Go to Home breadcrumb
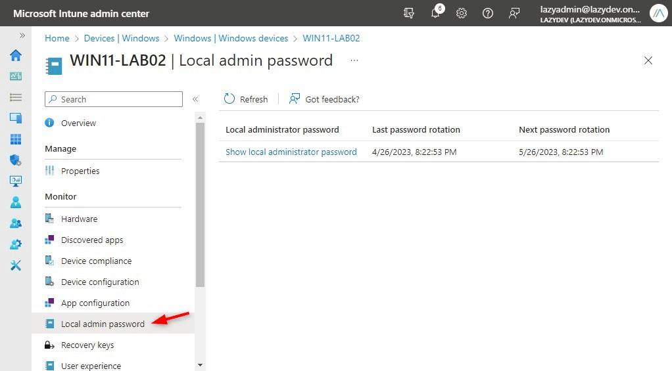Image resolution: width=672 pixels, height=371 pixels. click(x=57, y=38)
